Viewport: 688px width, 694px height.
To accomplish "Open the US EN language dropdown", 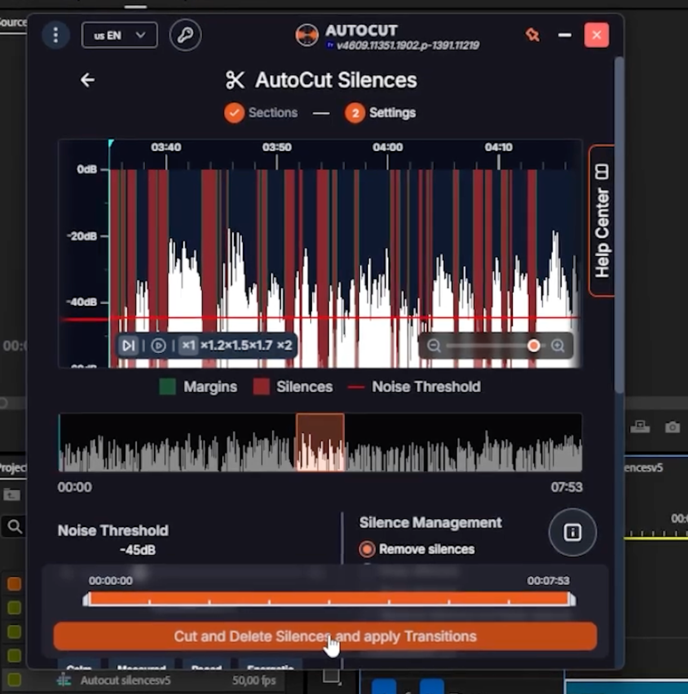I will (x=120, y=35).
